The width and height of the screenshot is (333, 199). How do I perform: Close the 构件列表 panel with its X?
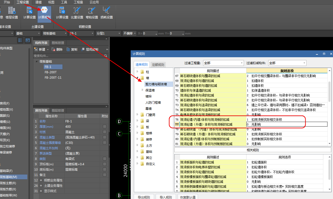[x=107, y=39]
